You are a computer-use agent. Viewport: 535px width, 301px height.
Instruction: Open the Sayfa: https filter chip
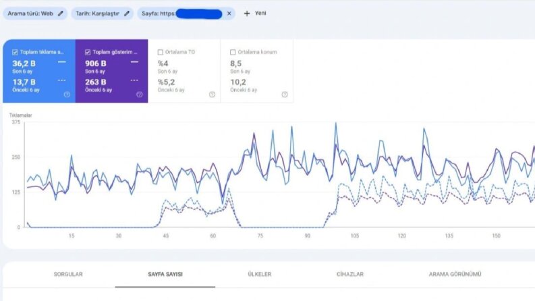coord(186,13)
